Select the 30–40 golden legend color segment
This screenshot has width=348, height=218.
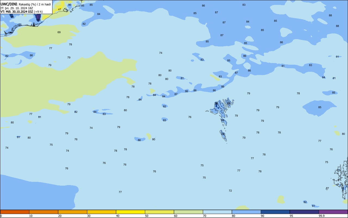[x=101, y=212]
